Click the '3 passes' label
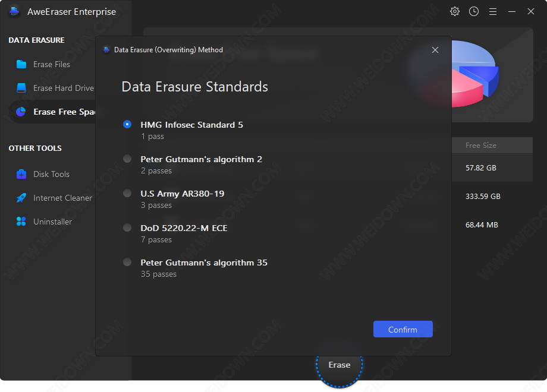The width and height of the screenshot is (547, 392). [156, 206]
